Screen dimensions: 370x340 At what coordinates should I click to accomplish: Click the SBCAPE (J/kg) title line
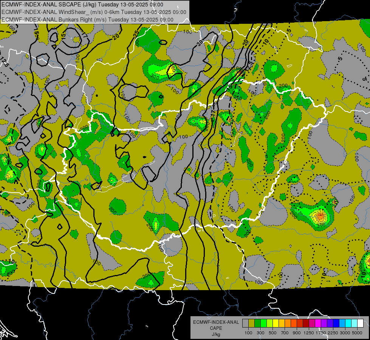coord(82,5)
